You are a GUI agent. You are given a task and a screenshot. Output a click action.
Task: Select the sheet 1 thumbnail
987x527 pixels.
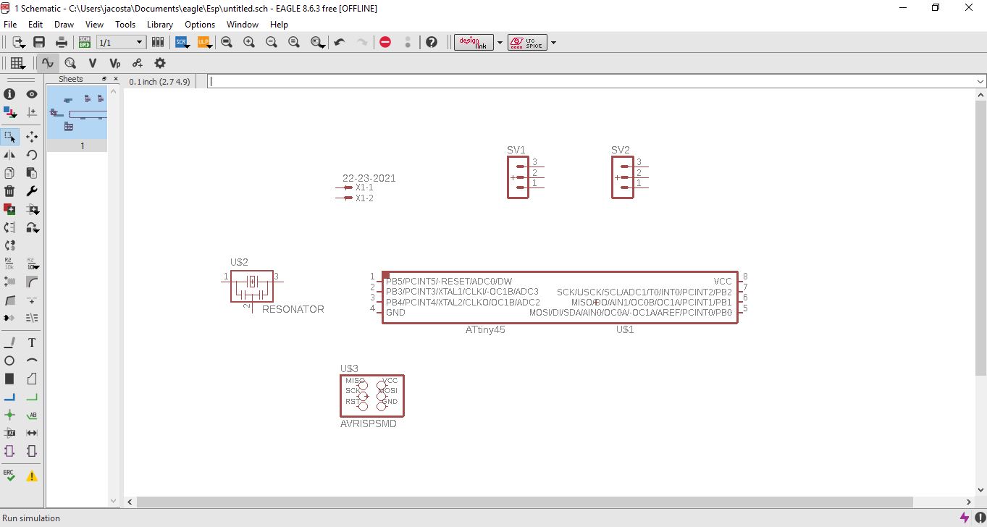(x=77, y=112)
